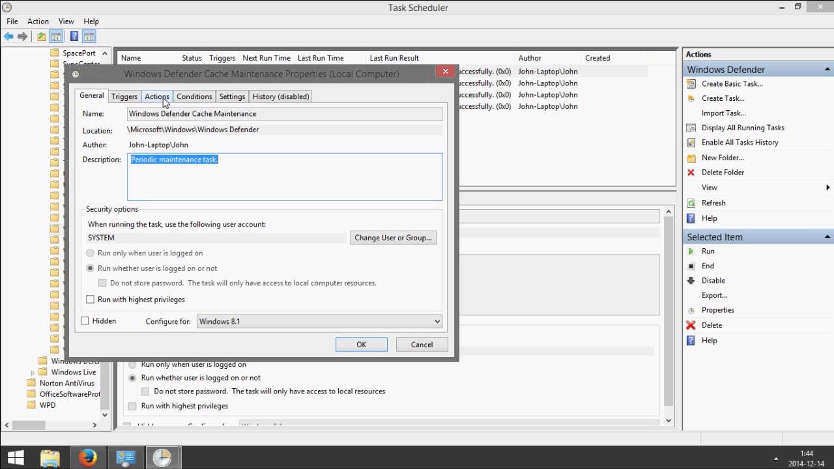Click the blue Help toolbar icon
This screenshot has width=834, height=469.
pyautogui.click(x=74, y=36)
